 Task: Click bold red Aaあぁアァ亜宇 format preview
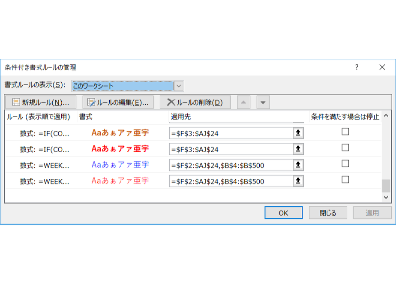click(120, 148)
